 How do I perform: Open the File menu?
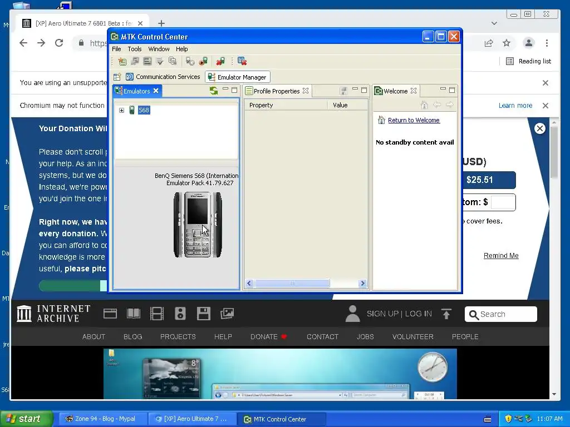(x=116, y=49)
